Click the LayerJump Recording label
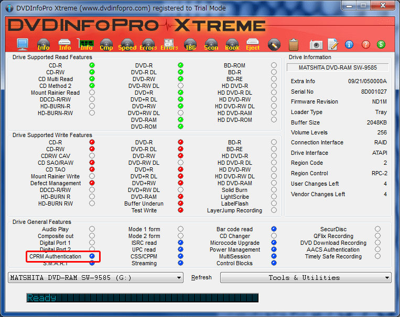 click(x=234, y=210)
